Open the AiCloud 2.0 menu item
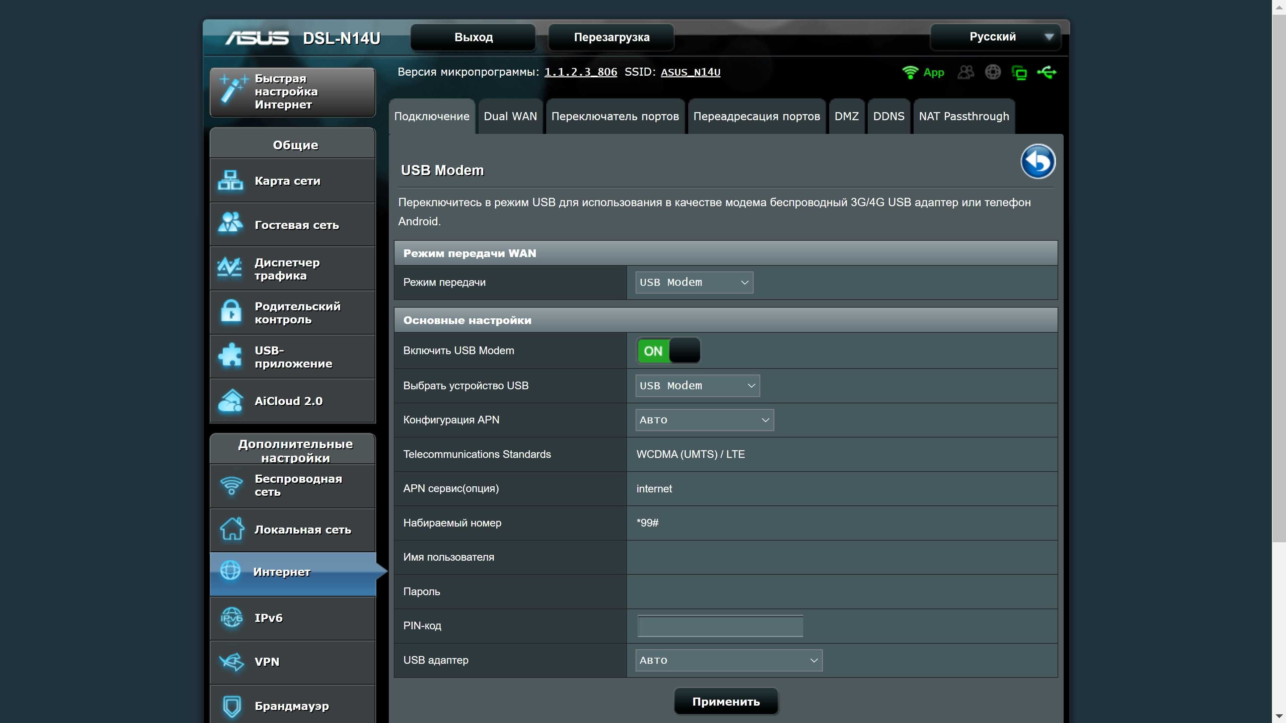This screenshot has height=723, width=1286. 293,401
